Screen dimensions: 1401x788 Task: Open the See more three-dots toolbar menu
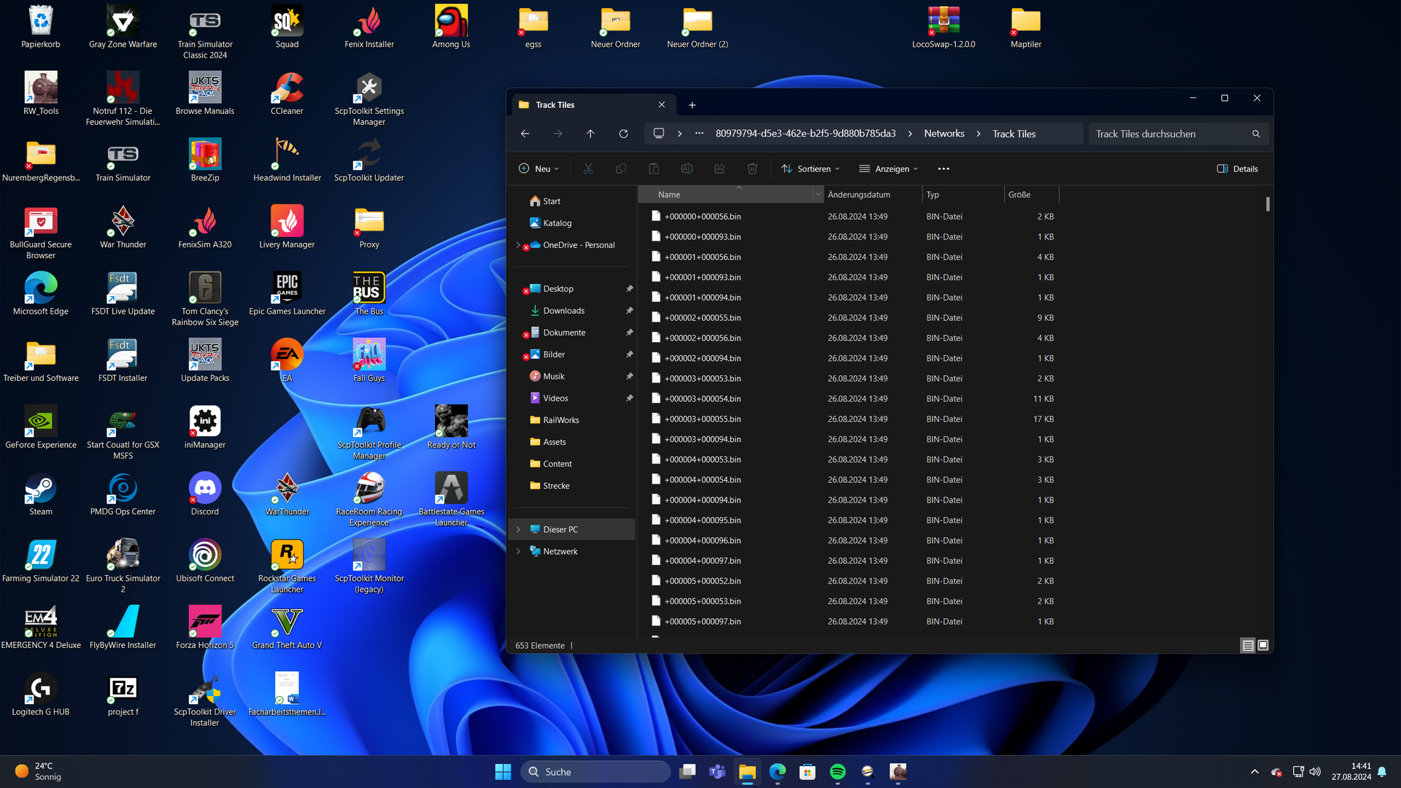coord(943,169)
